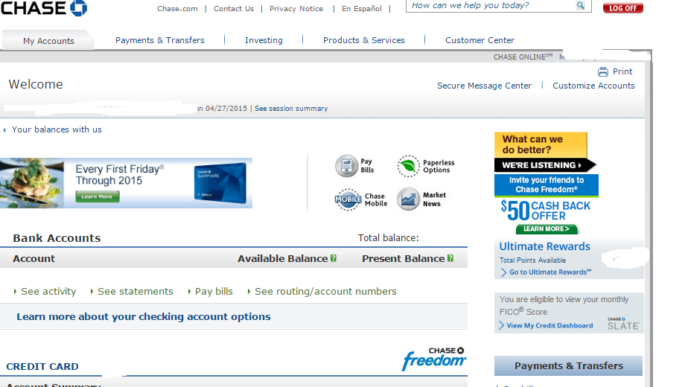The height and width of the screenshot is (387, 685).
Task: Open the Contact Us link
Action: pos(234,9)
